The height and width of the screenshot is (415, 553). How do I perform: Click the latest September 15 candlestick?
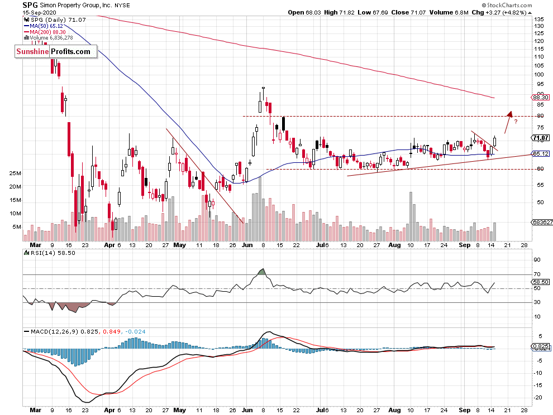coord(495,141)
